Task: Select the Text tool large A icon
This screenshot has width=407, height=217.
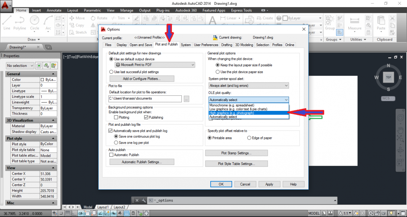Action: [213, 21]
